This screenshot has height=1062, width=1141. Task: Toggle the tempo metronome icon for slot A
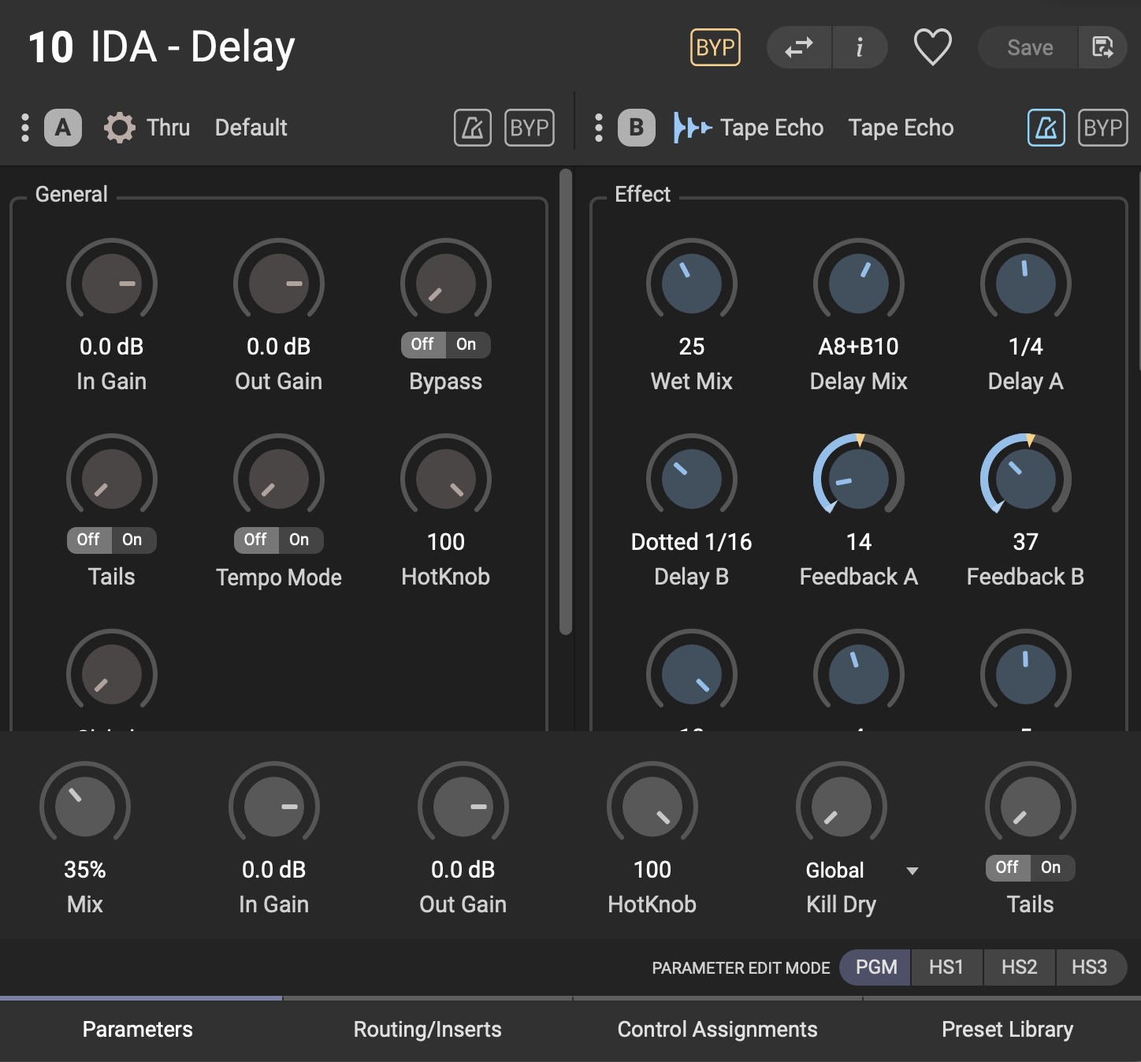click(472, 128)
